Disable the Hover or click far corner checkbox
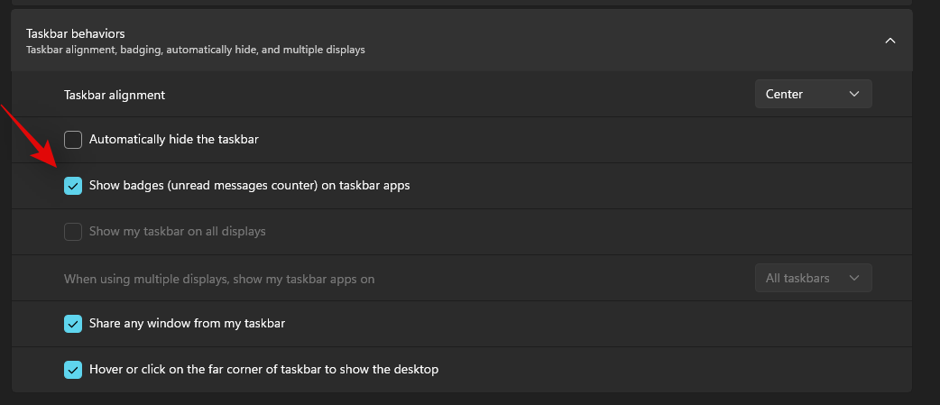Viewport: 940px width, 405px height. coord(73,370)
